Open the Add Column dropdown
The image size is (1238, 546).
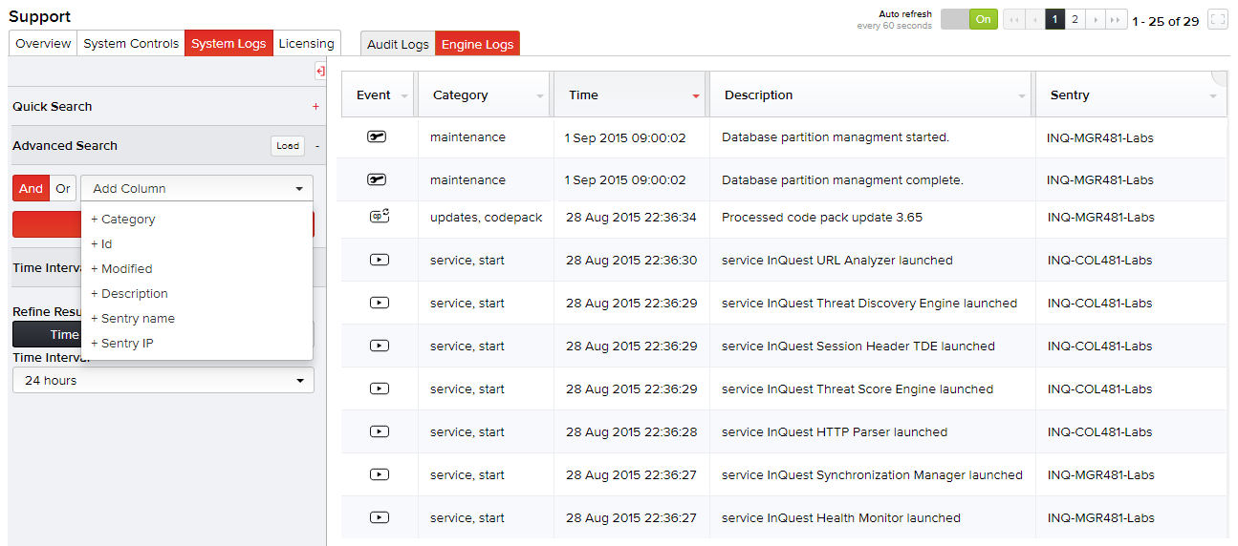pyautogui.click(x=197, y=188)
